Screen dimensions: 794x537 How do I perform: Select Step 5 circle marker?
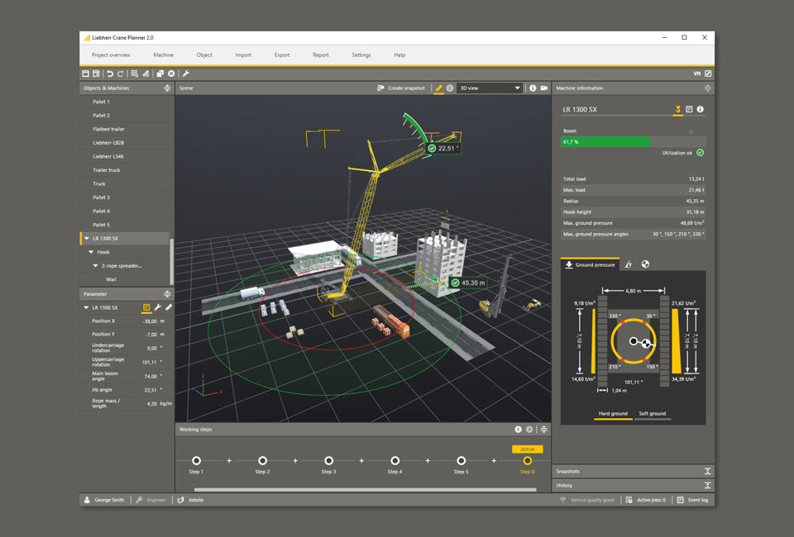point(462,461)
